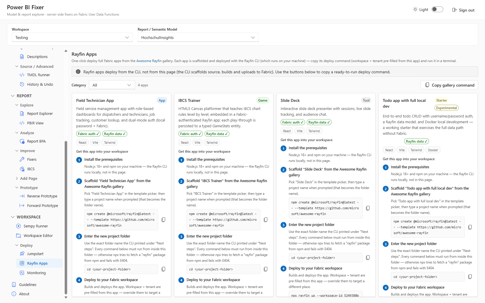Viewport: 485px width, 303px height.
Task: Open the Workspace dropdown showing Testing
Action: 72,38
